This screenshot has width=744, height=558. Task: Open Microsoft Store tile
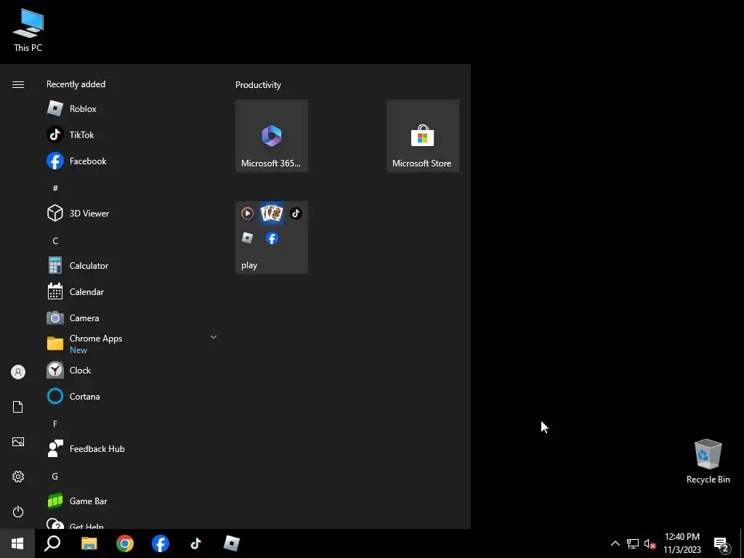[x=423, y=136]
